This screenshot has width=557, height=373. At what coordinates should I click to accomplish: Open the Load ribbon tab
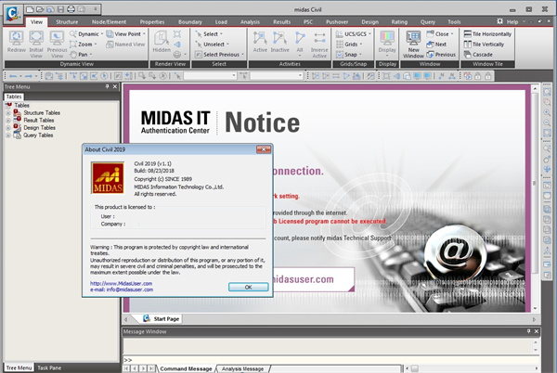click(x=221, y=22)
